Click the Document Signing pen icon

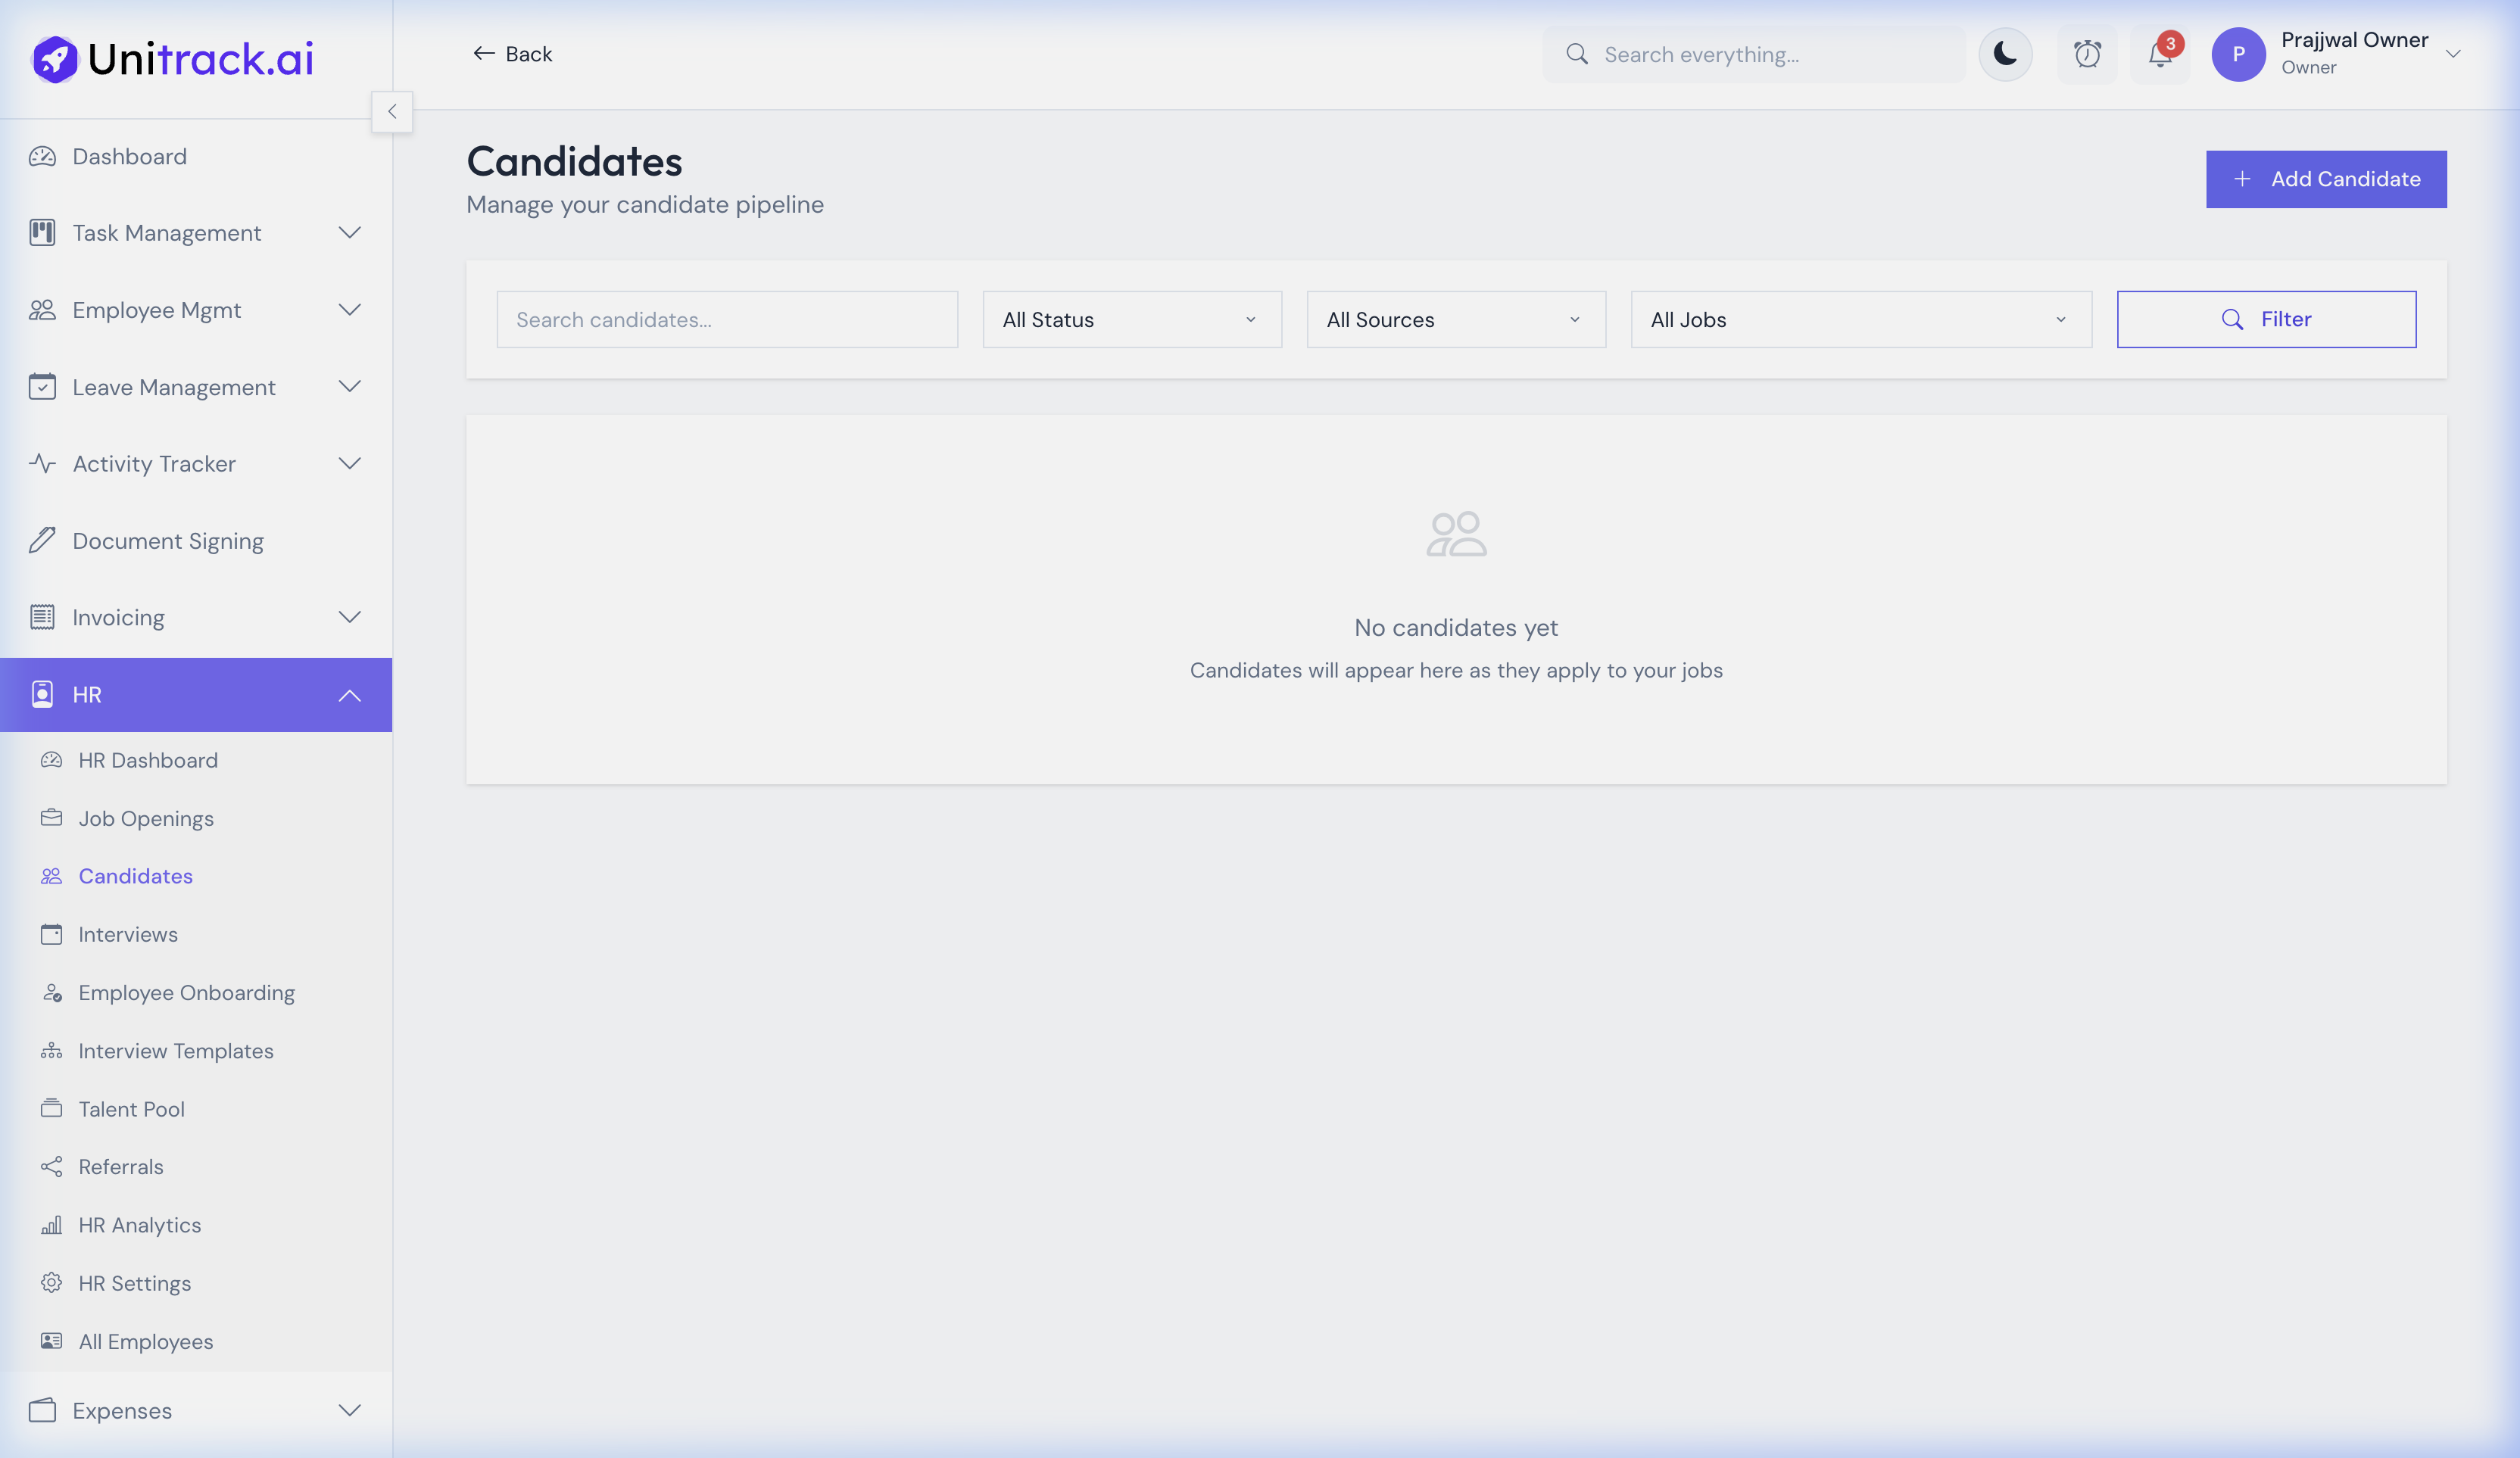coord(42,541)
